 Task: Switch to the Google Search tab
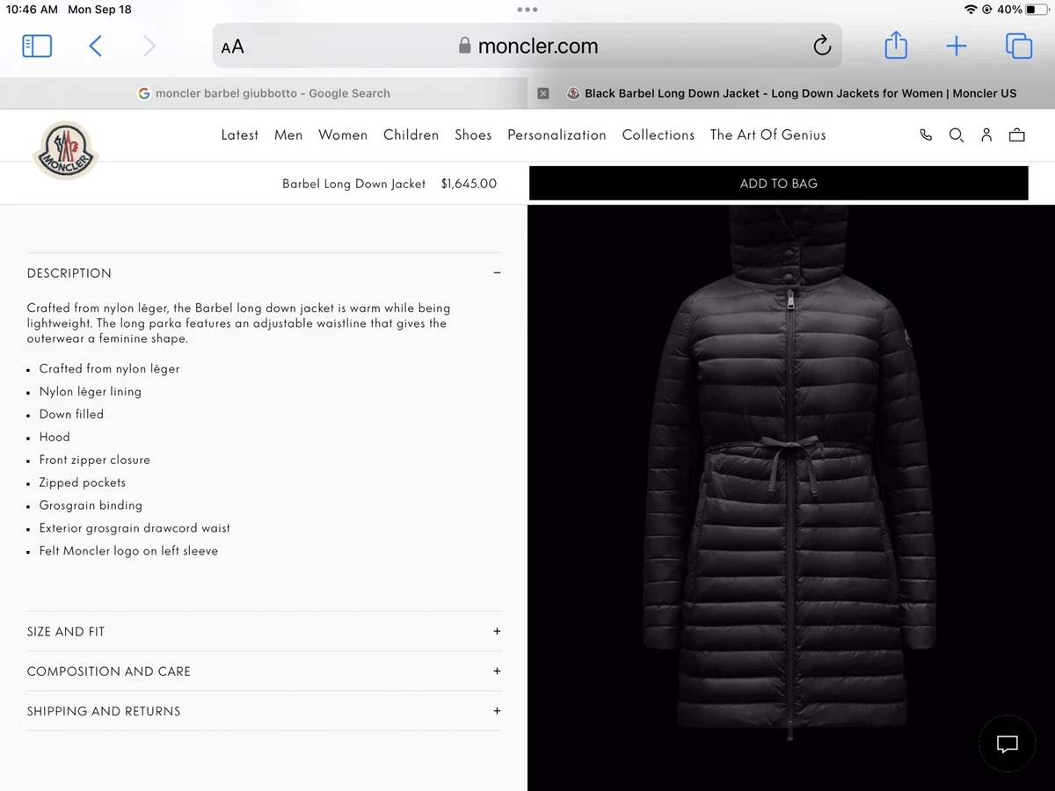[264, 93]
